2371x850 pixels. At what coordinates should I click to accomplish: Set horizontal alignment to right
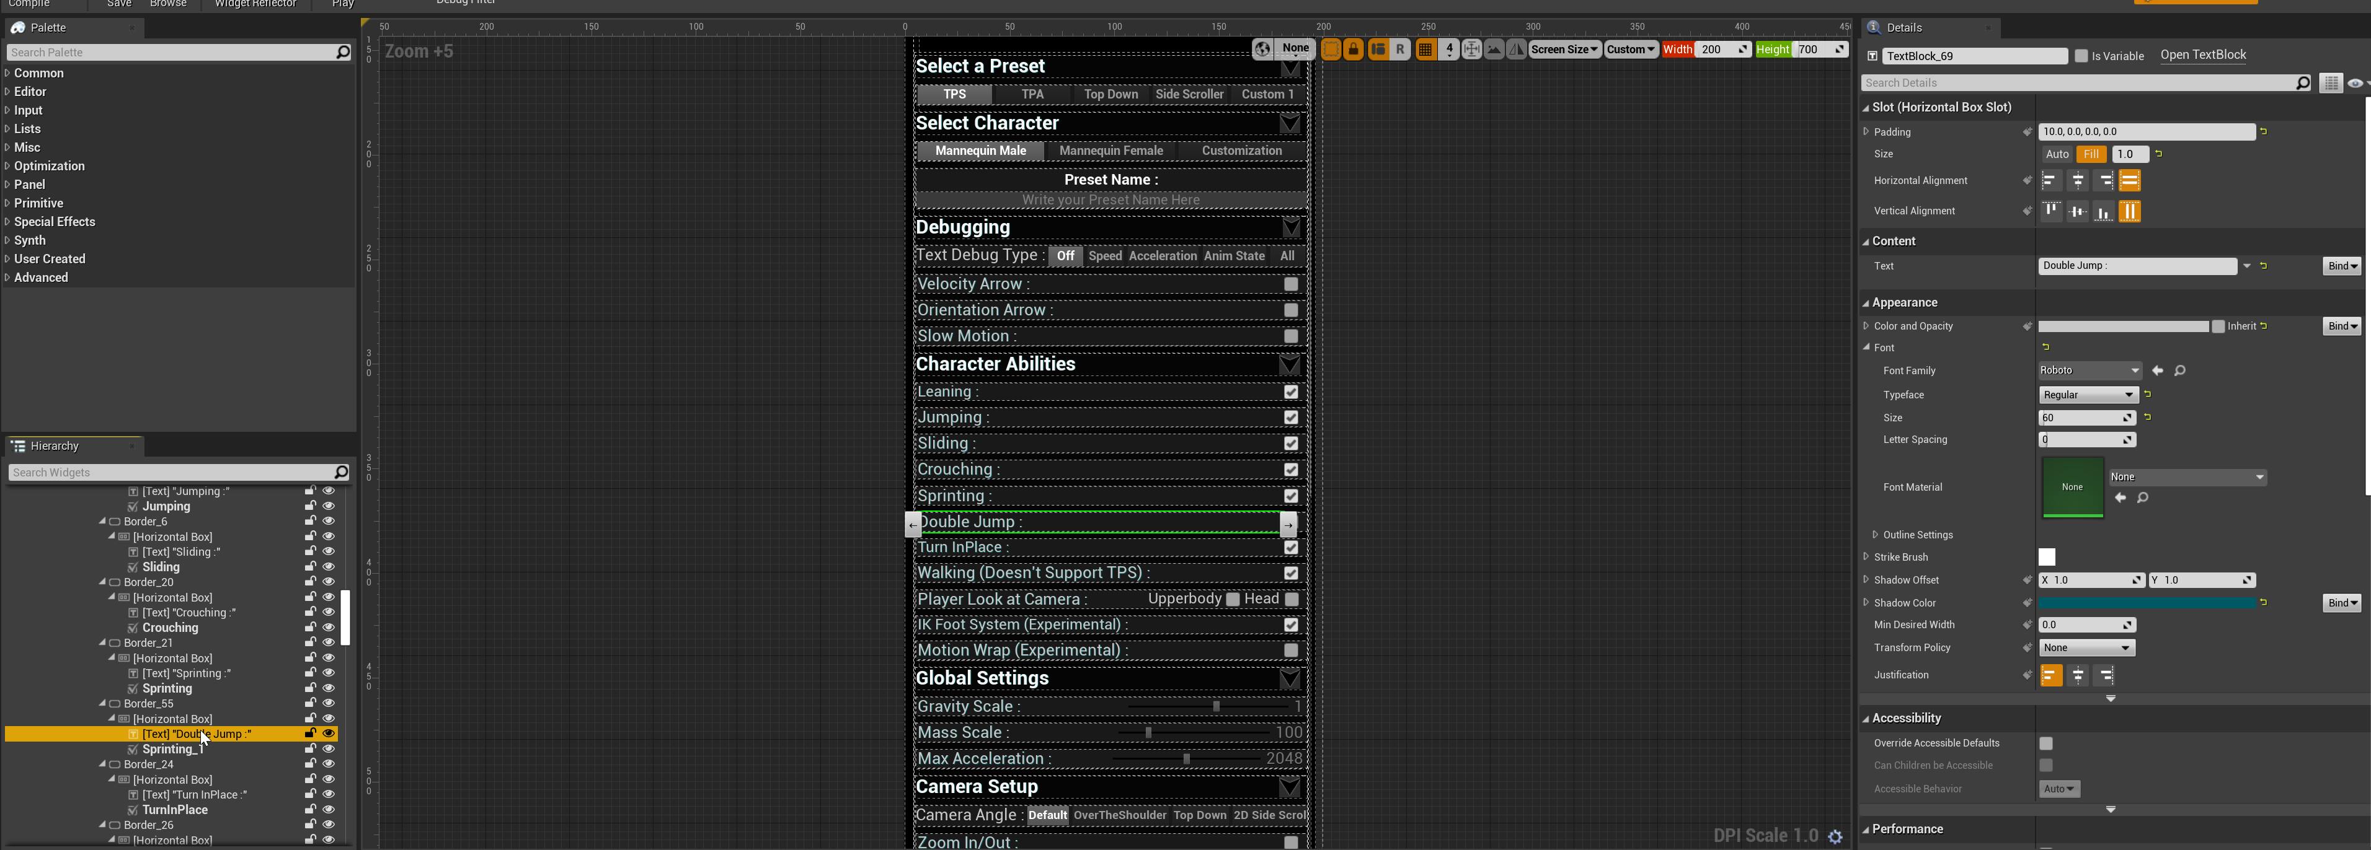click(2104, 182)
